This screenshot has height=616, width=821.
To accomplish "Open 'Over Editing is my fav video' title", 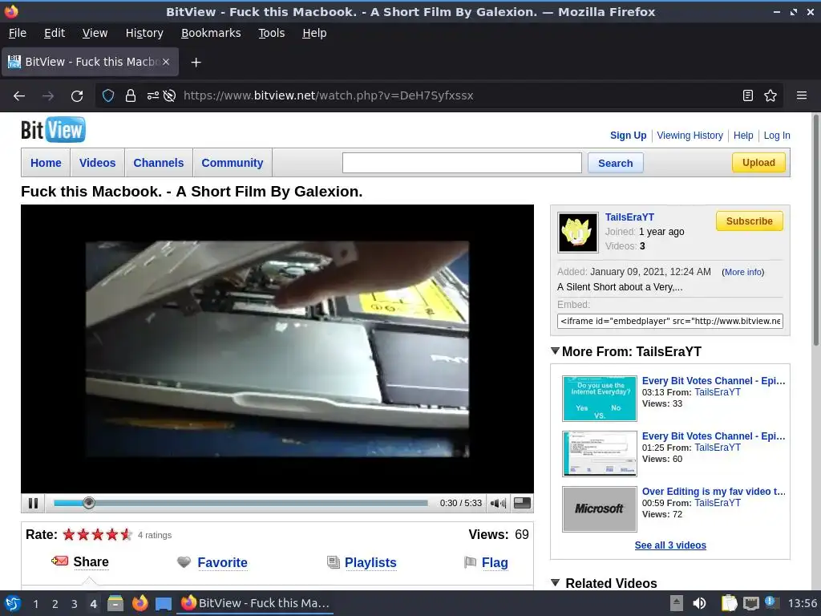I will click(714, 492).
